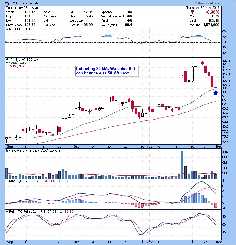Select the MACD value '3.209'
This screenshot has height=245, width=236.
click(x=38, y=181)
